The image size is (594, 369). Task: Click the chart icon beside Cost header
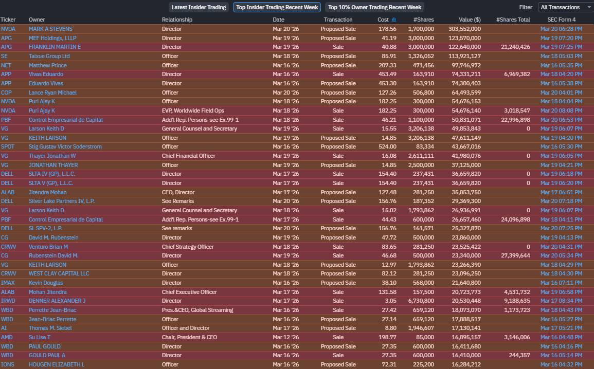(x=393, y=20)
